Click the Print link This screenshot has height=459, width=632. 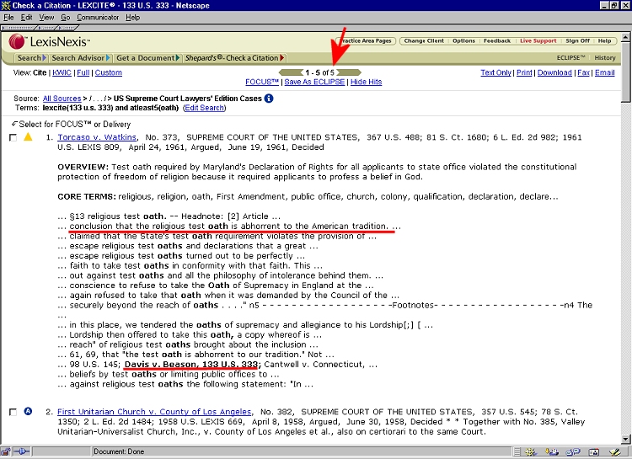[524, 72]
